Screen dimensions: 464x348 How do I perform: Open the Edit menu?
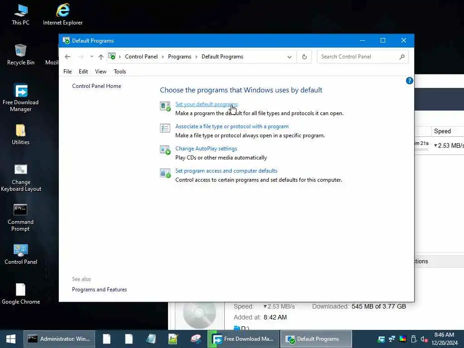pos(83,72)
